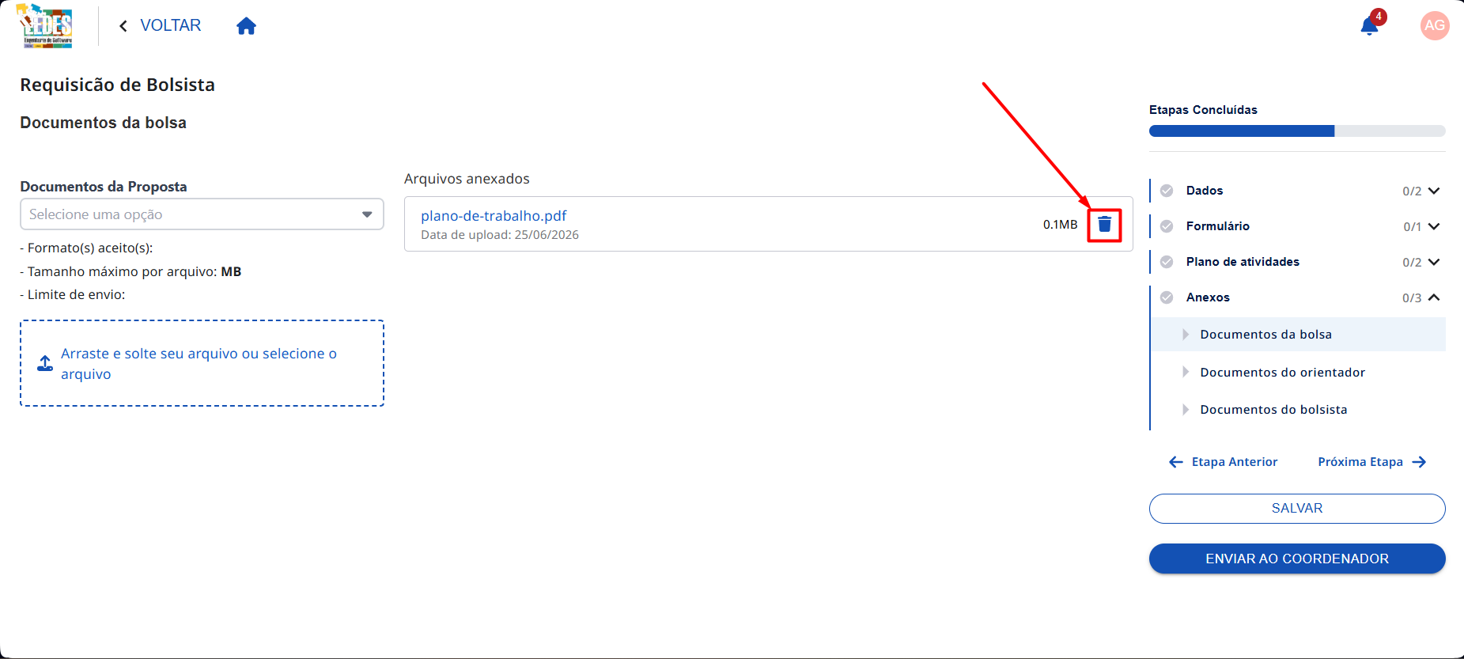Click the Anexos 0/3 counter
This screenshot has width=1464, height=659.
pos(1412,298)
